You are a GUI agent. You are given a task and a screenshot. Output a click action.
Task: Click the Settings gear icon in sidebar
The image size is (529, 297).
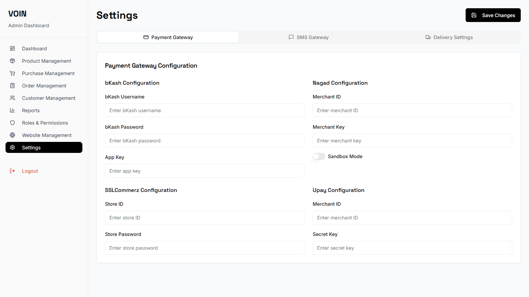[12, 148]
